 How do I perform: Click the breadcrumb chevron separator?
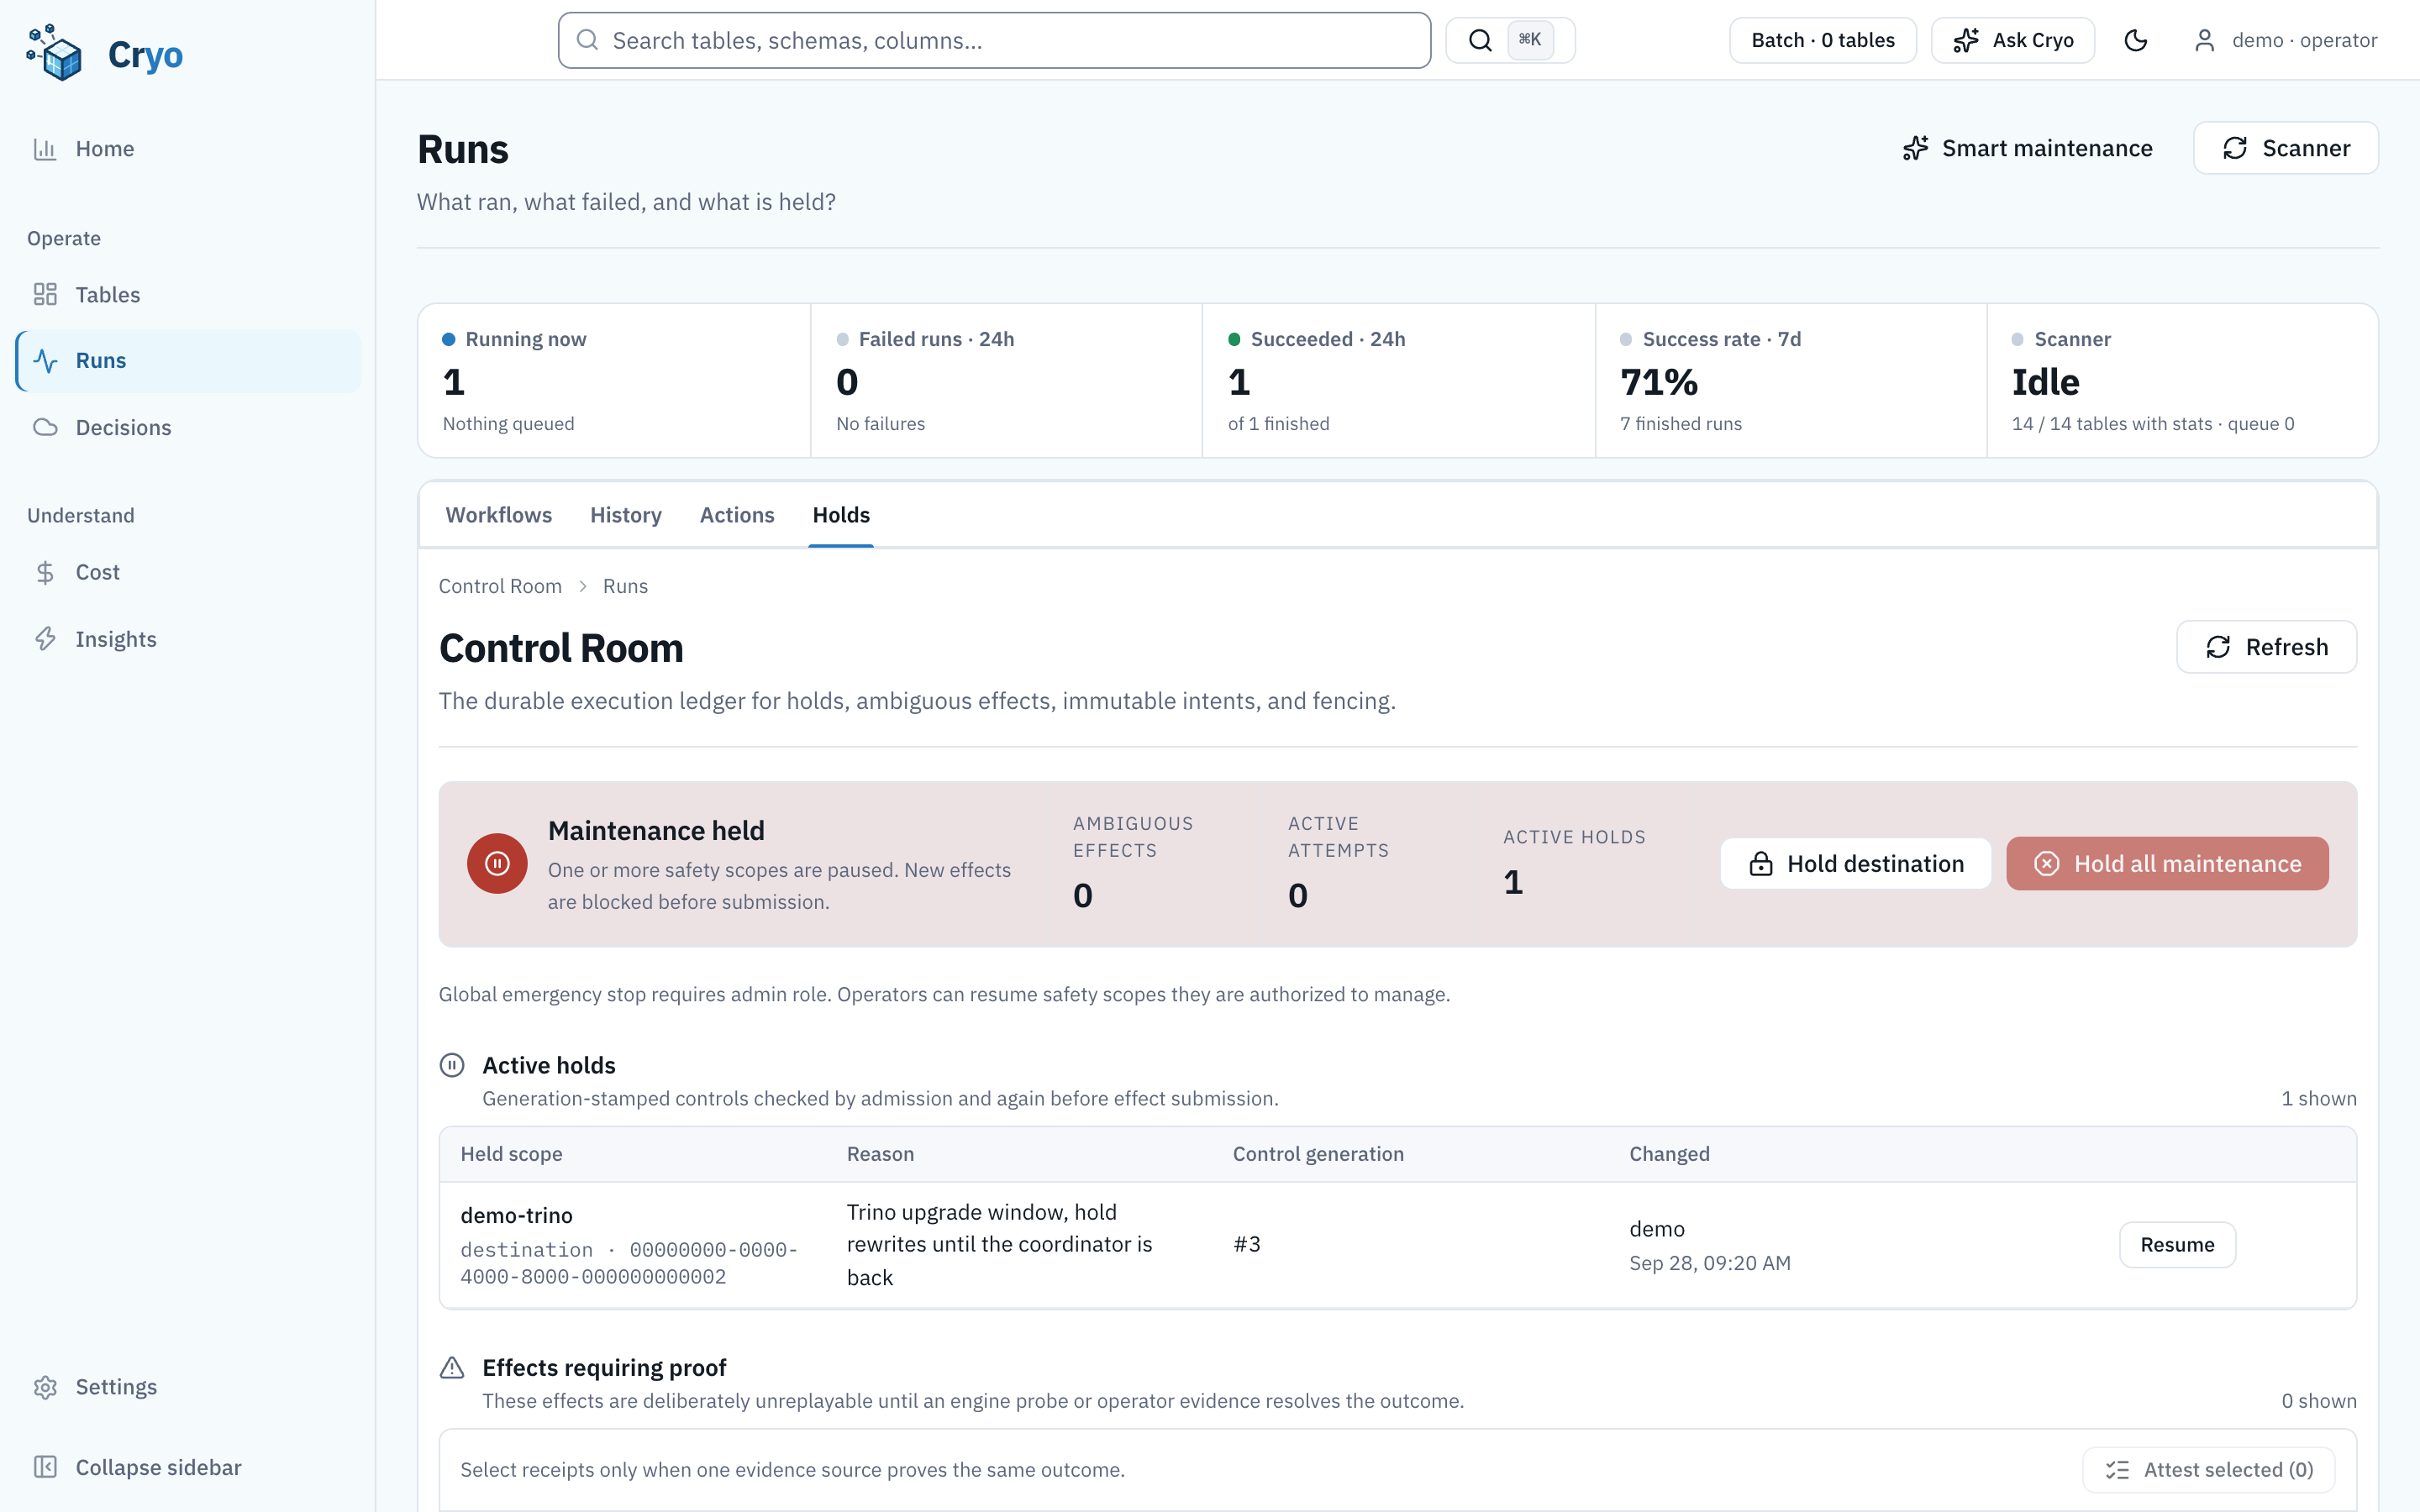point(583,586)
